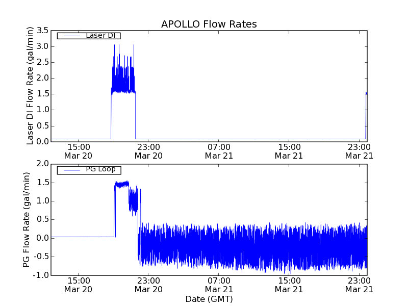
Task: Click the 'Laser DI Flow Rate (gal/min)' axis label
Action: coord(30,86)
